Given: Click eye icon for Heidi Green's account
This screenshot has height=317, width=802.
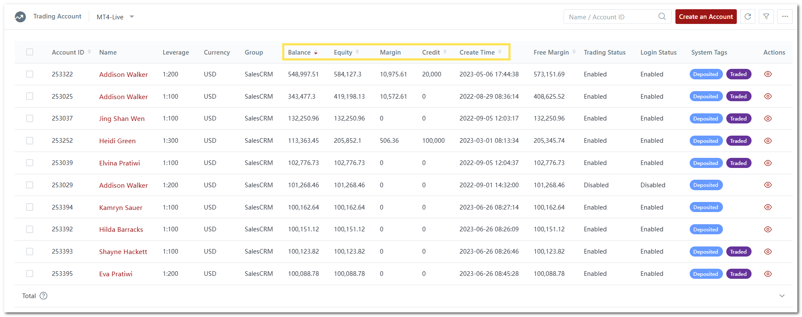Looking at the screenshot, I should 768,141.
